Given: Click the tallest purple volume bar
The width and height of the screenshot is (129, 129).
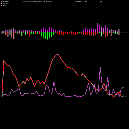Looking at the screenshot, I should (97, 28).
